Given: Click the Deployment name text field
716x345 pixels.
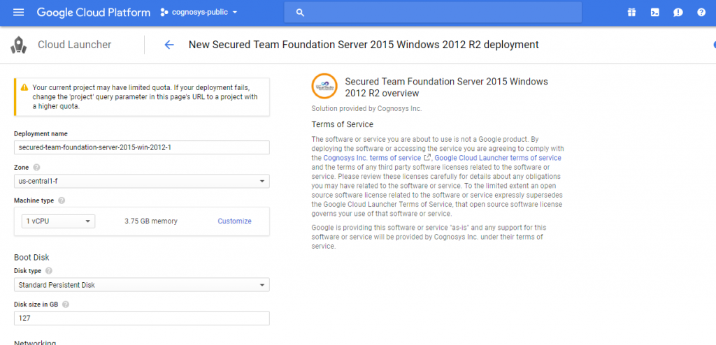Looking at the screenshot, I should pos(141,147).
